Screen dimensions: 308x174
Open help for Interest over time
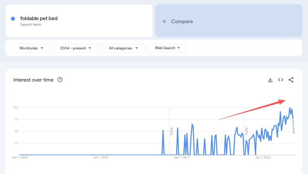60,80
